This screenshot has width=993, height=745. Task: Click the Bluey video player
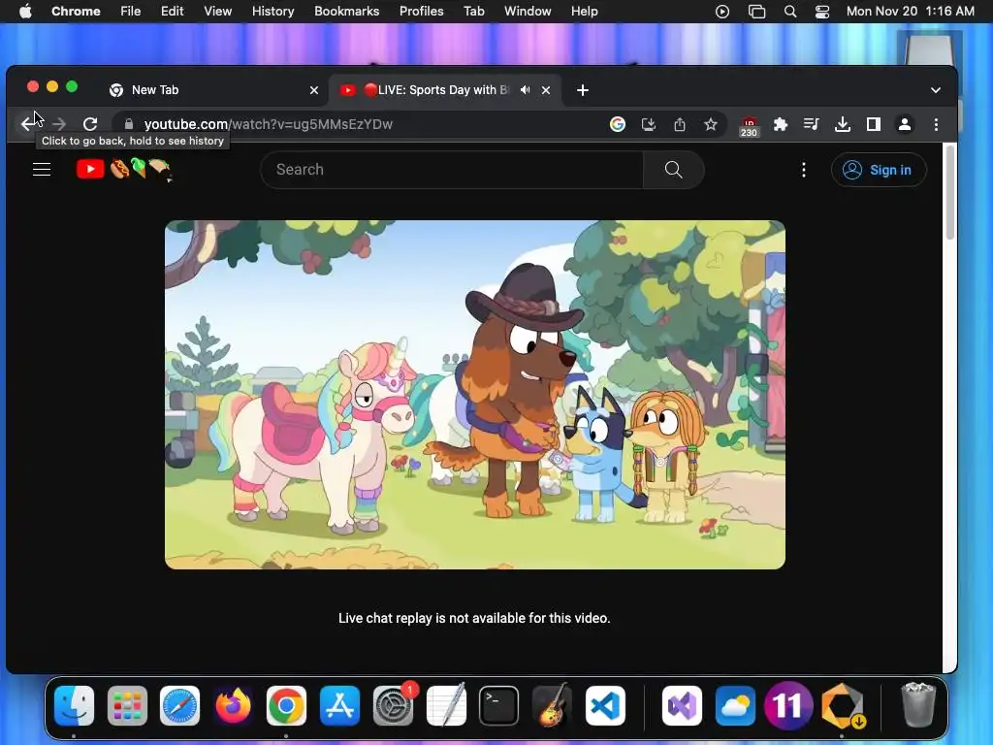click(x=475, y=394)
